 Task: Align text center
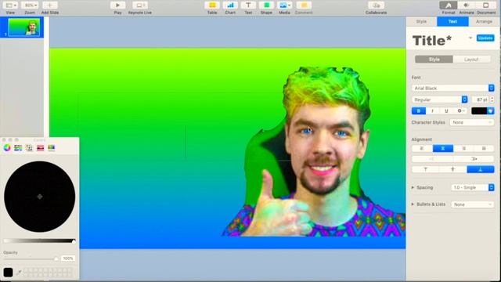(443, 148)
